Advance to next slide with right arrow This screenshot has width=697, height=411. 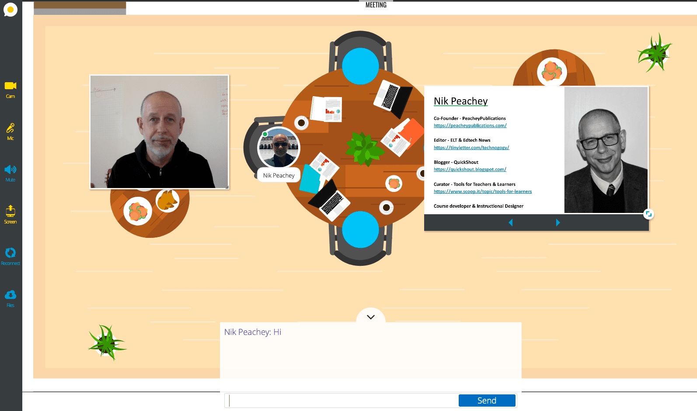[x=558, y=223]
